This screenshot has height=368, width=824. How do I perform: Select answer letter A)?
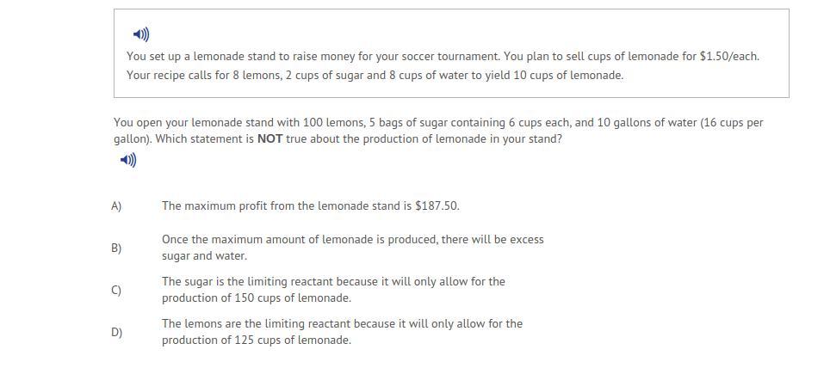[x=116, y=205]
